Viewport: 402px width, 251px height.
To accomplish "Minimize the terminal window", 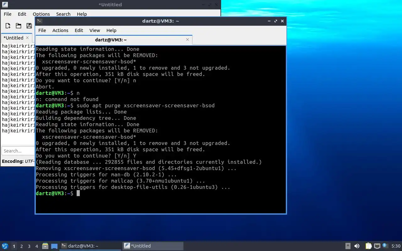I will coord(269,21).
